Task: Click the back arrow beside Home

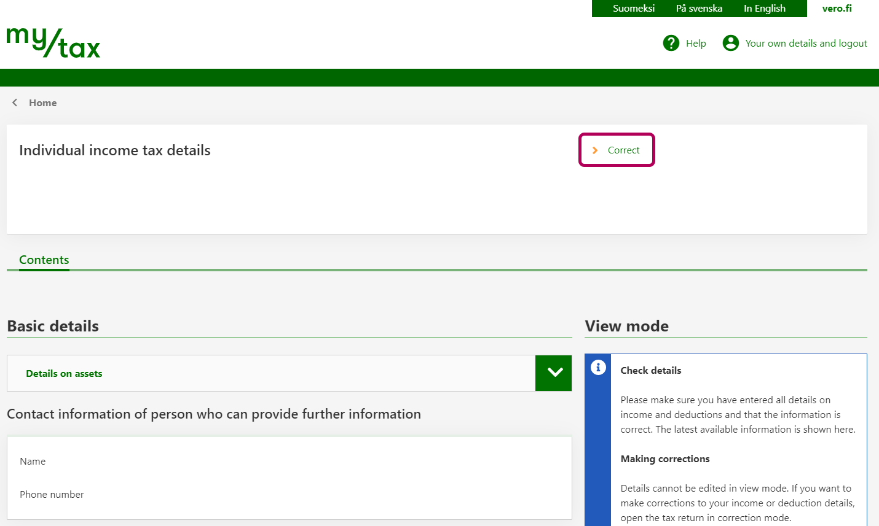Action: point(15,102)
